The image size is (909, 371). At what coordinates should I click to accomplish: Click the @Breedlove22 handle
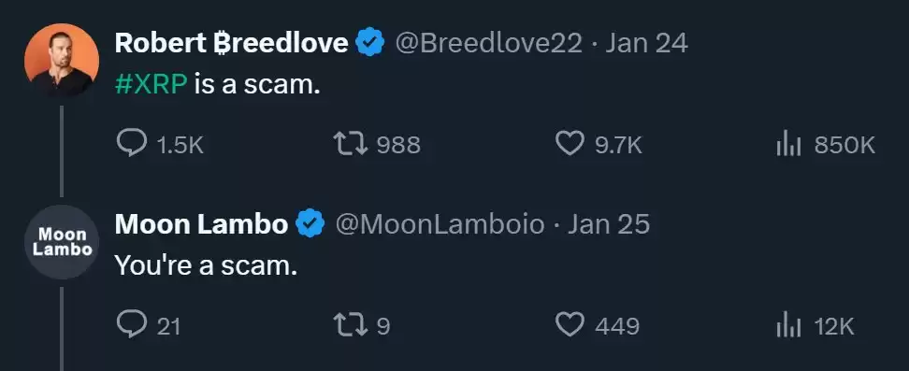tap(489, 44)
